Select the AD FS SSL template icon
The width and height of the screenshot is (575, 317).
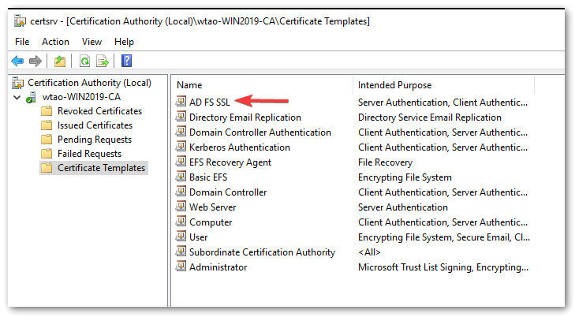181,103
